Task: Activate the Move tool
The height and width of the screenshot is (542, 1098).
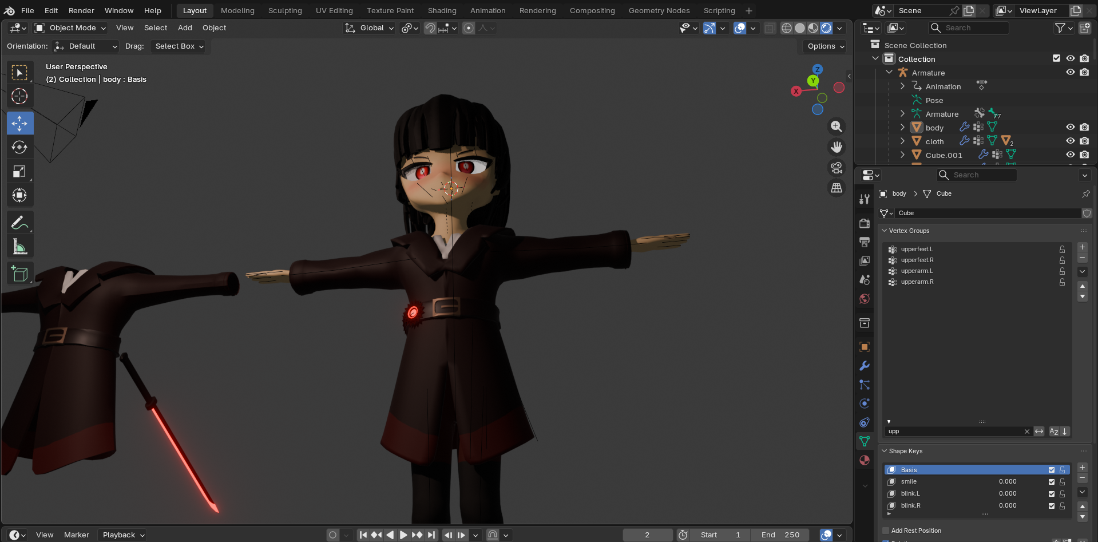Action: coord(19,123)
